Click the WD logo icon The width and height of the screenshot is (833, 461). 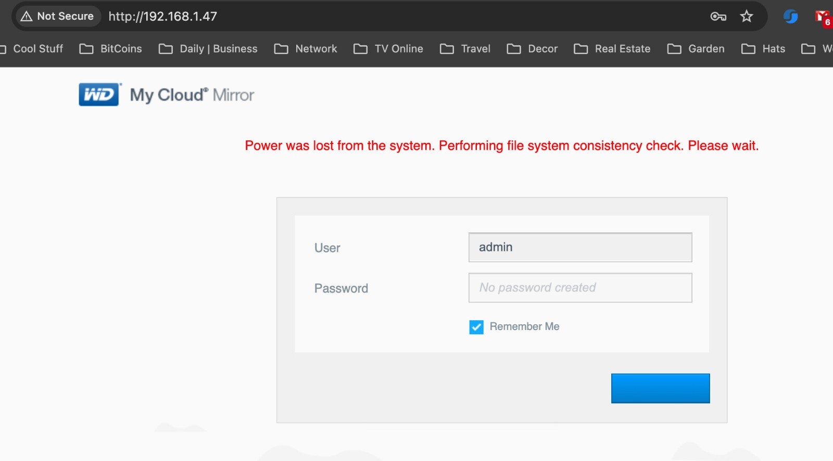pyautogui.click(x=99, y=95)
